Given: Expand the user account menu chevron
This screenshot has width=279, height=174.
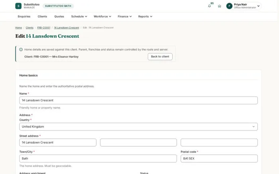Looking at the screenshot, I should (x=258, y=6).
